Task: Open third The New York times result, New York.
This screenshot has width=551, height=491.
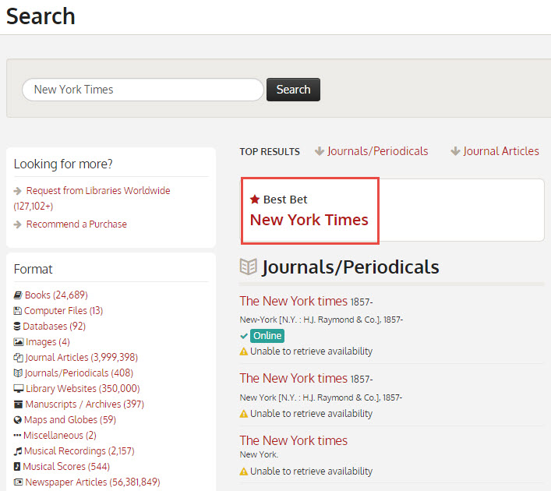Action: pos(293,441)
